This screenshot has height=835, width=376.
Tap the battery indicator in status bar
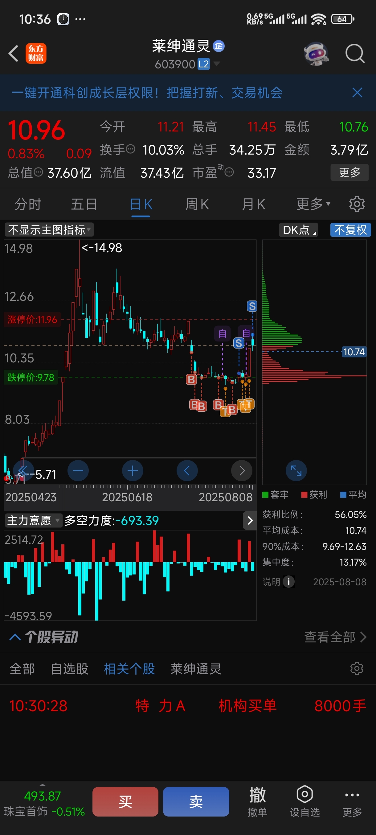pyautogui.click(x=343, y=19)
